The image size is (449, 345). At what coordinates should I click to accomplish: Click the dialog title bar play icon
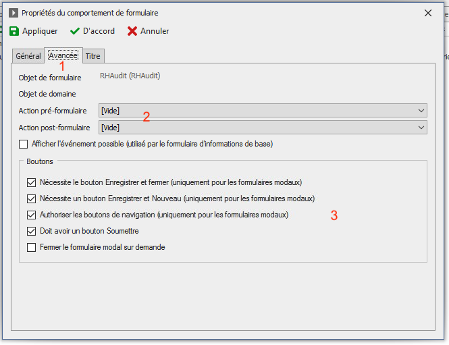(x=14, y=13)
